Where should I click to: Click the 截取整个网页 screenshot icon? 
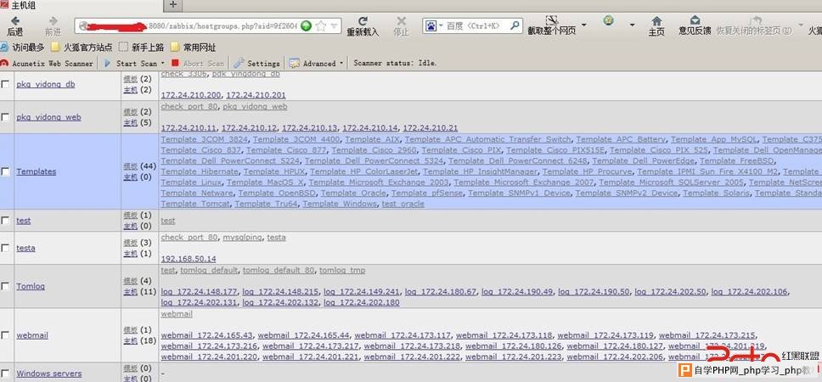tap(551, 21)
